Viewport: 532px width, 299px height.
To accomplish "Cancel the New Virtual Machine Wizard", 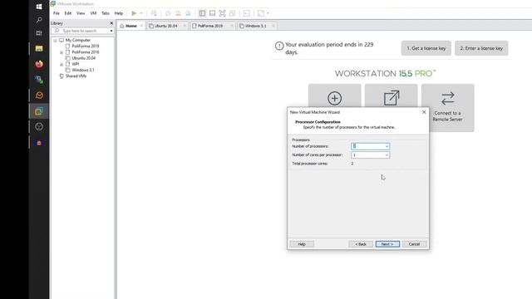I will coord(414,244).
